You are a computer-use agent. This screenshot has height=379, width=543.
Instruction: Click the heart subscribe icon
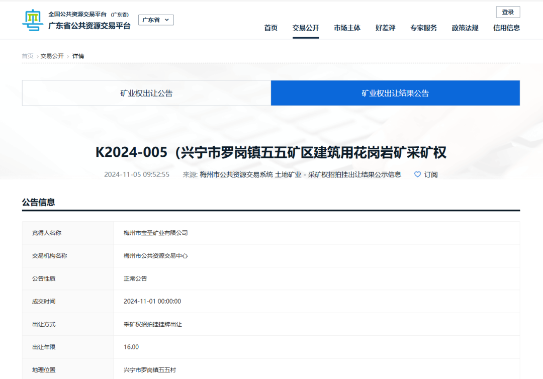click(x=417, y=174)
